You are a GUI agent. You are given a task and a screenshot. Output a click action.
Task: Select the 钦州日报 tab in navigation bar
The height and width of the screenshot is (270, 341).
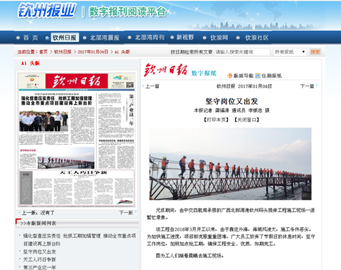point(65,38)
